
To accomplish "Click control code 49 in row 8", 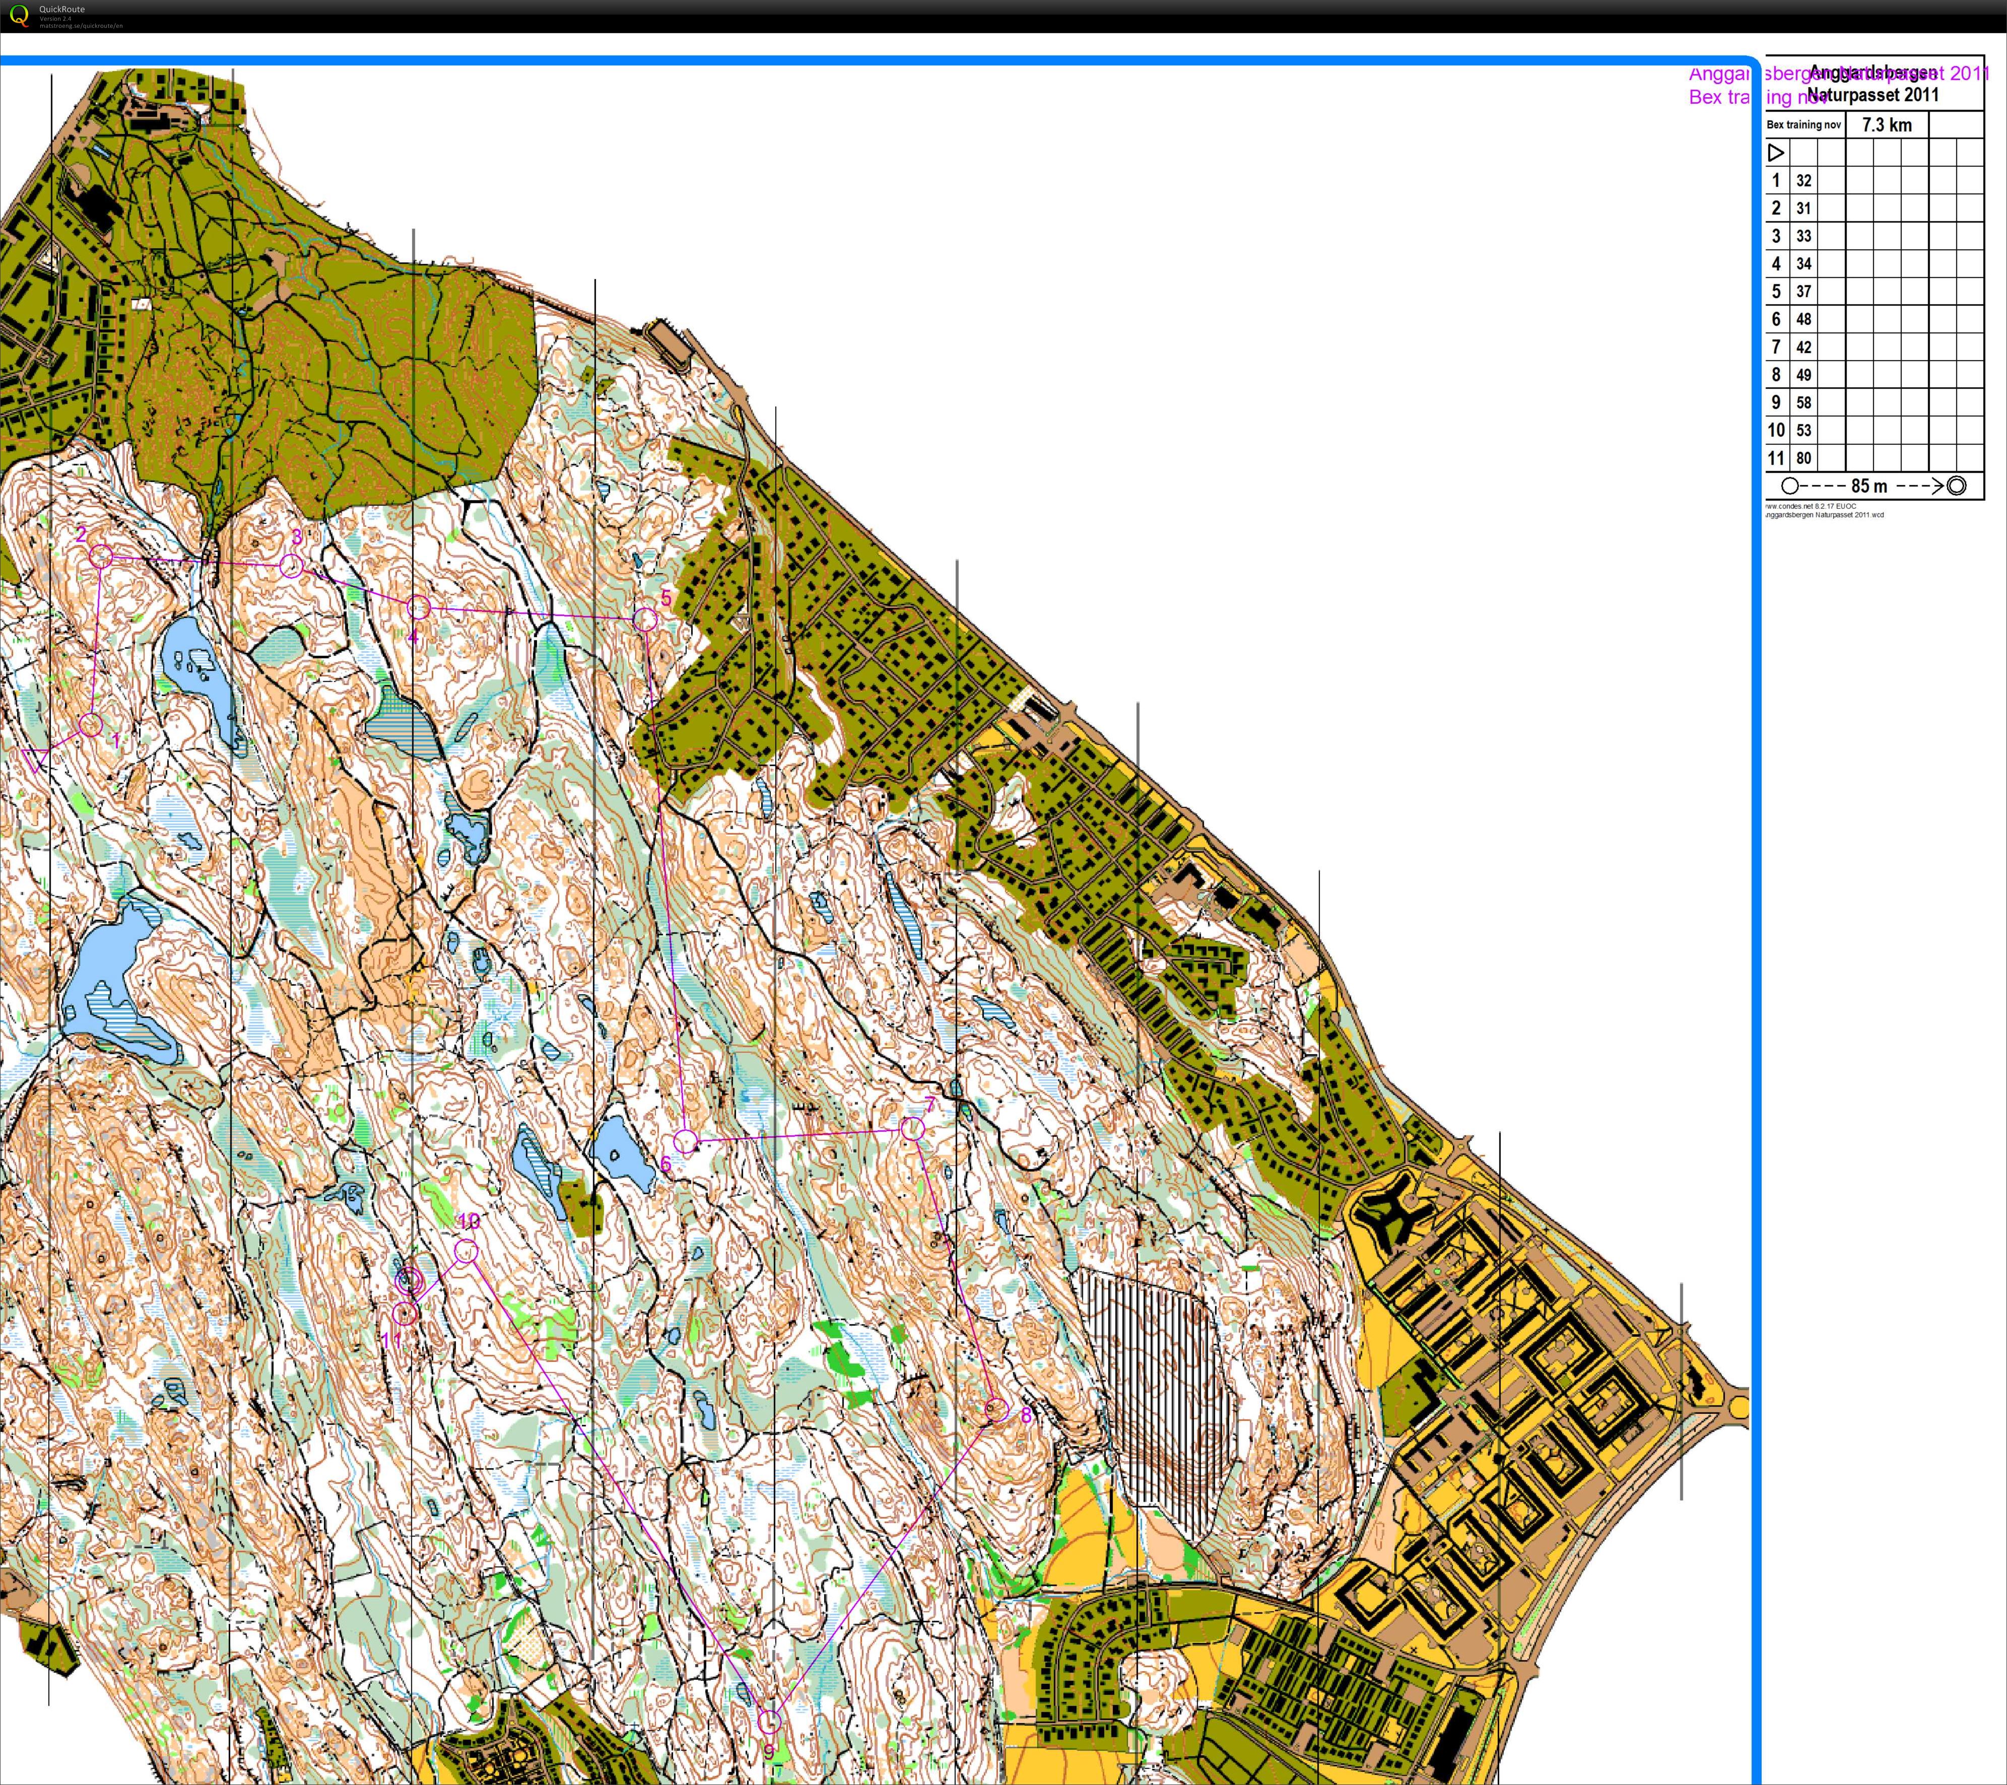I will tap(1804, 374).
